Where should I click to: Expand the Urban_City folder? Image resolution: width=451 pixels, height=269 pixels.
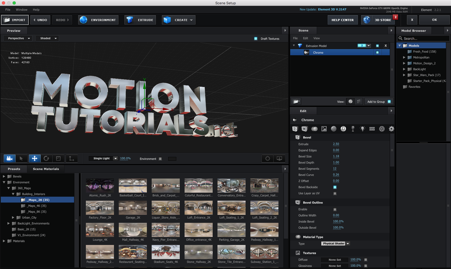point(13,217)
